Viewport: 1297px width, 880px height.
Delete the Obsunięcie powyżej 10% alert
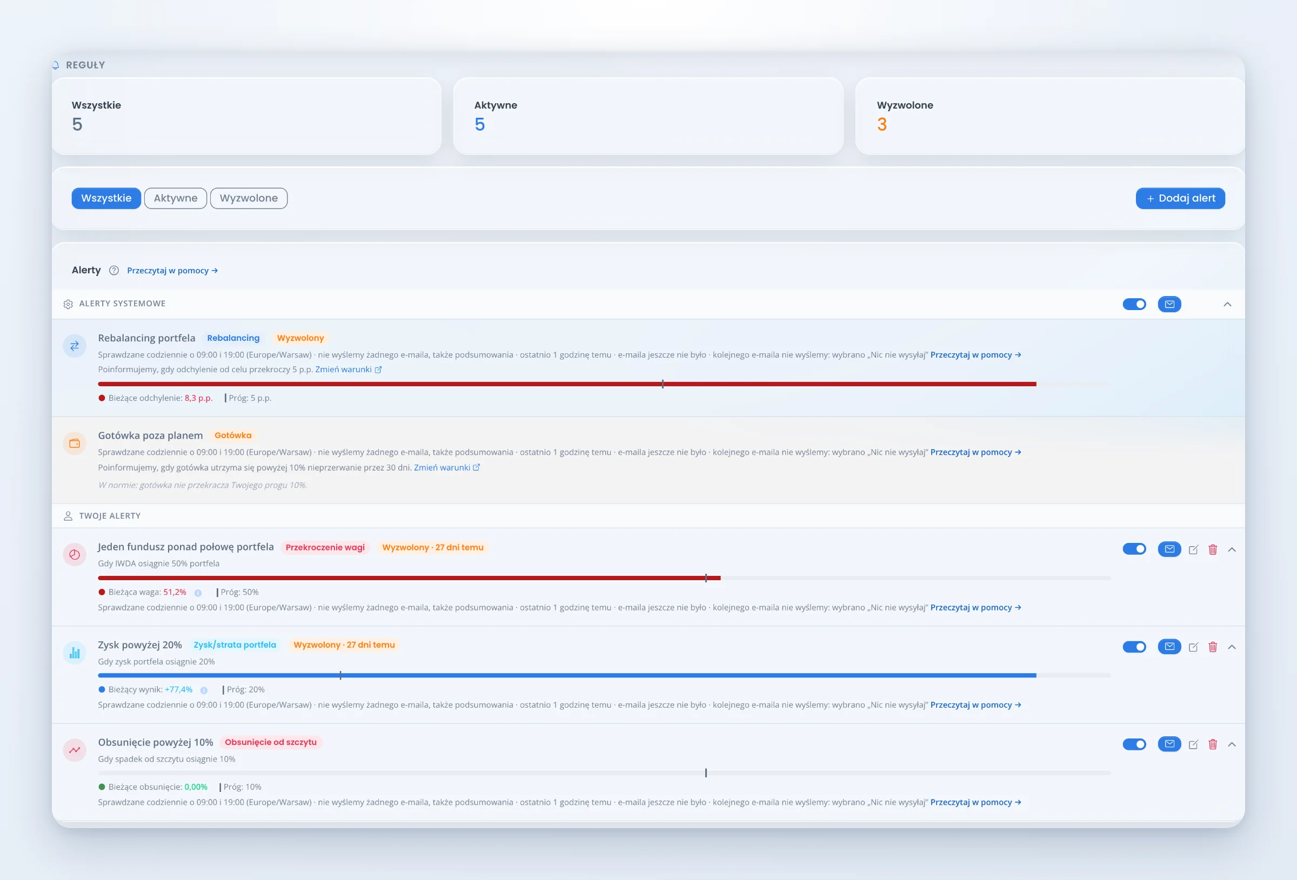[1212, 744]
